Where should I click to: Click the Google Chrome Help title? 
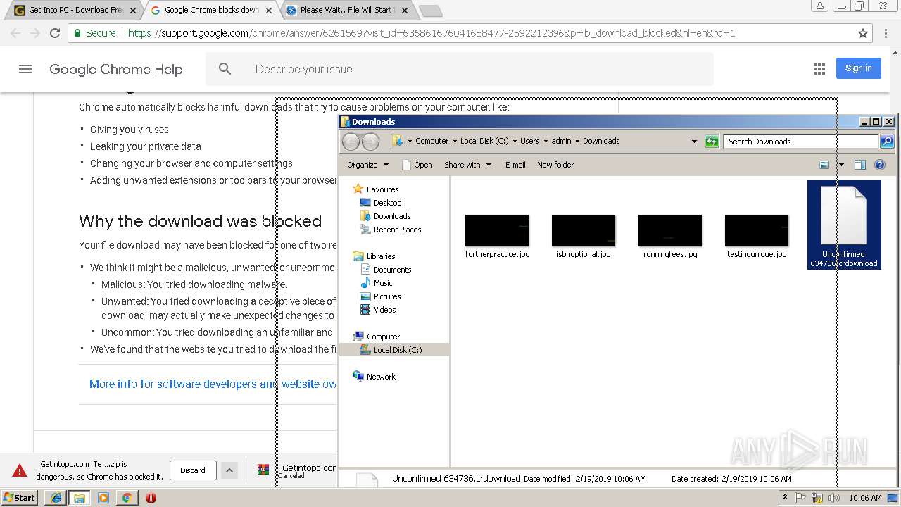[116, 69]
